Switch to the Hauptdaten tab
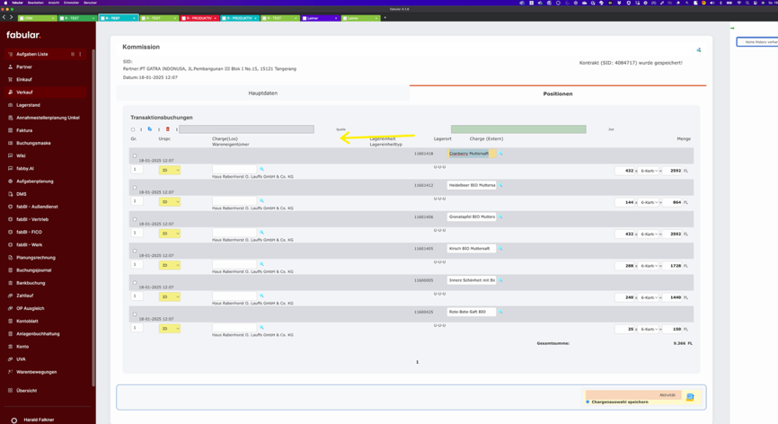The height and width of the screenshot is (424, 778). 262,93
